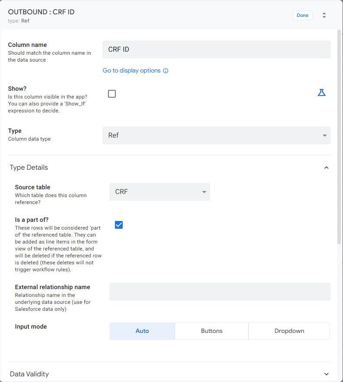Viewport: 343px width, 382px height.
Task: Collapse Type Details with the chevron icon
Action: point(327,168)
